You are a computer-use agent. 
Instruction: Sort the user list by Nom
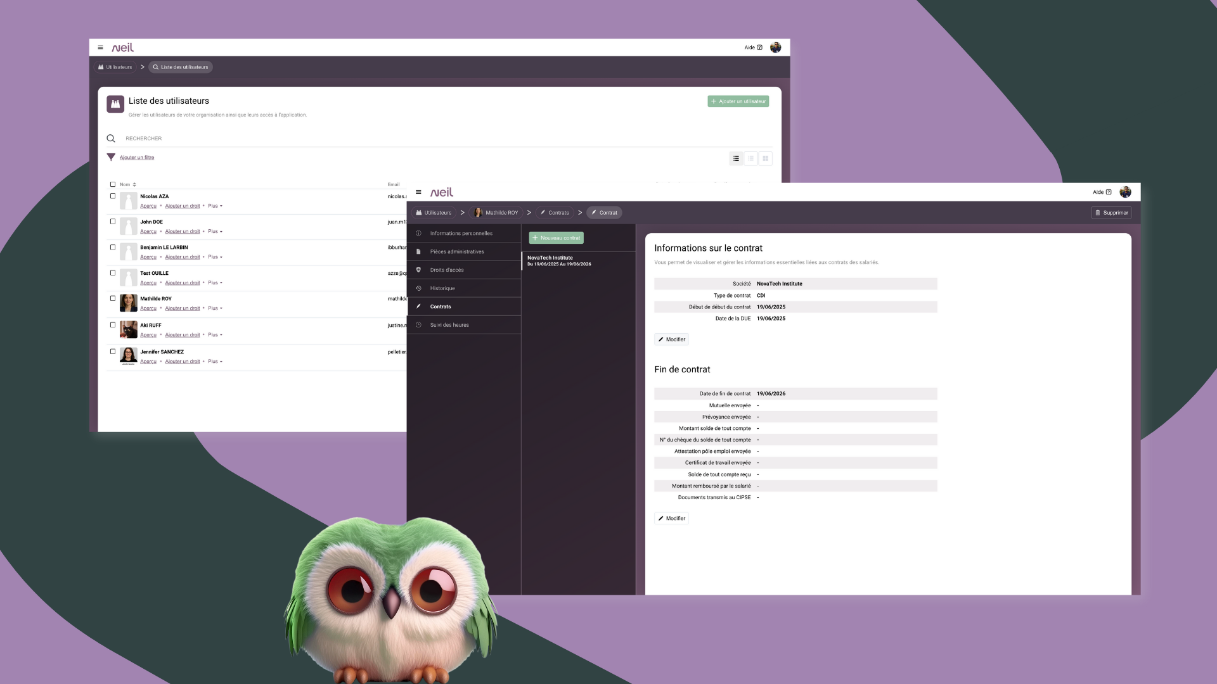click(128, 184)
